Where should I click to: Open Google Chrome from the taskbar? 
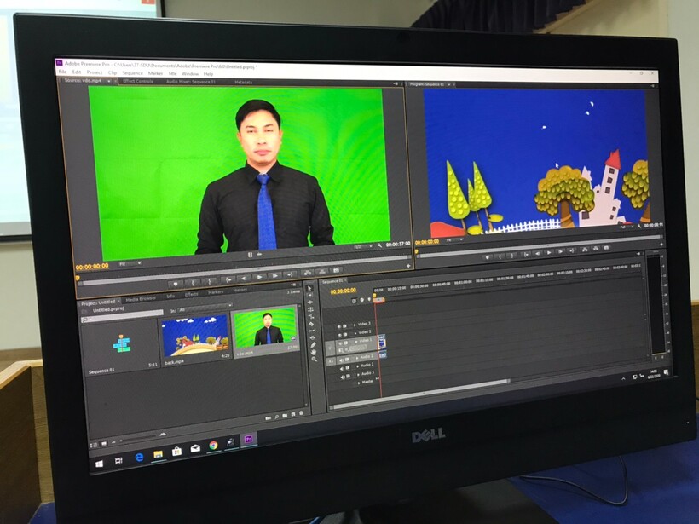tap(213, 446)
